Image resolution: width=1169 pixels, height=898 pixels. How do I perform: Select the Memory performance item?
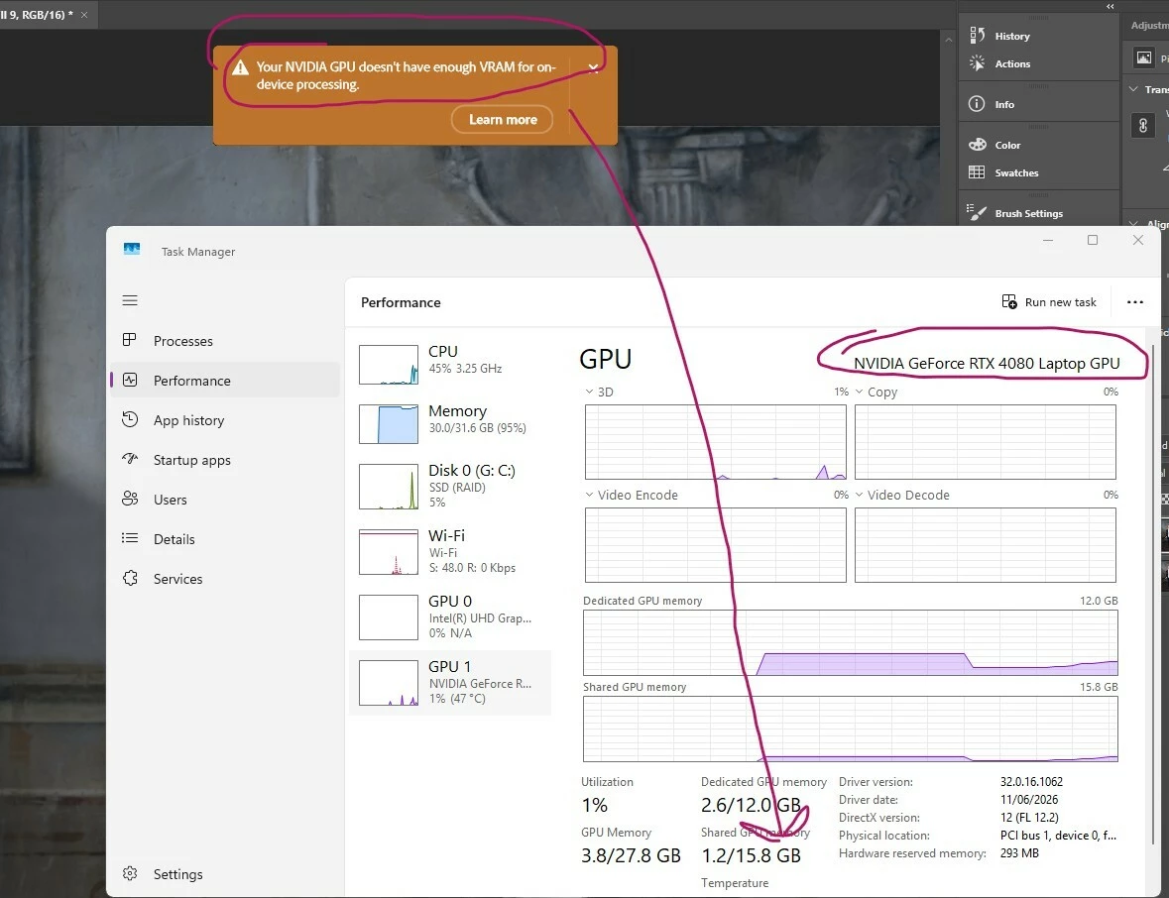[x=450, y=422]
